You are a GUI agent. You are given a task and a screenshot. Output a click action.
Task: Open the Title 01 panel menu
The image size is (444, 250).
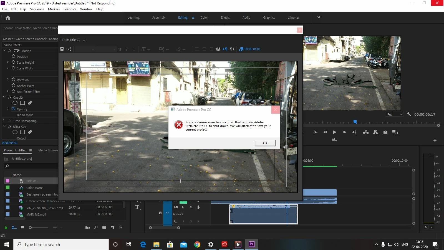click(84, 40)
